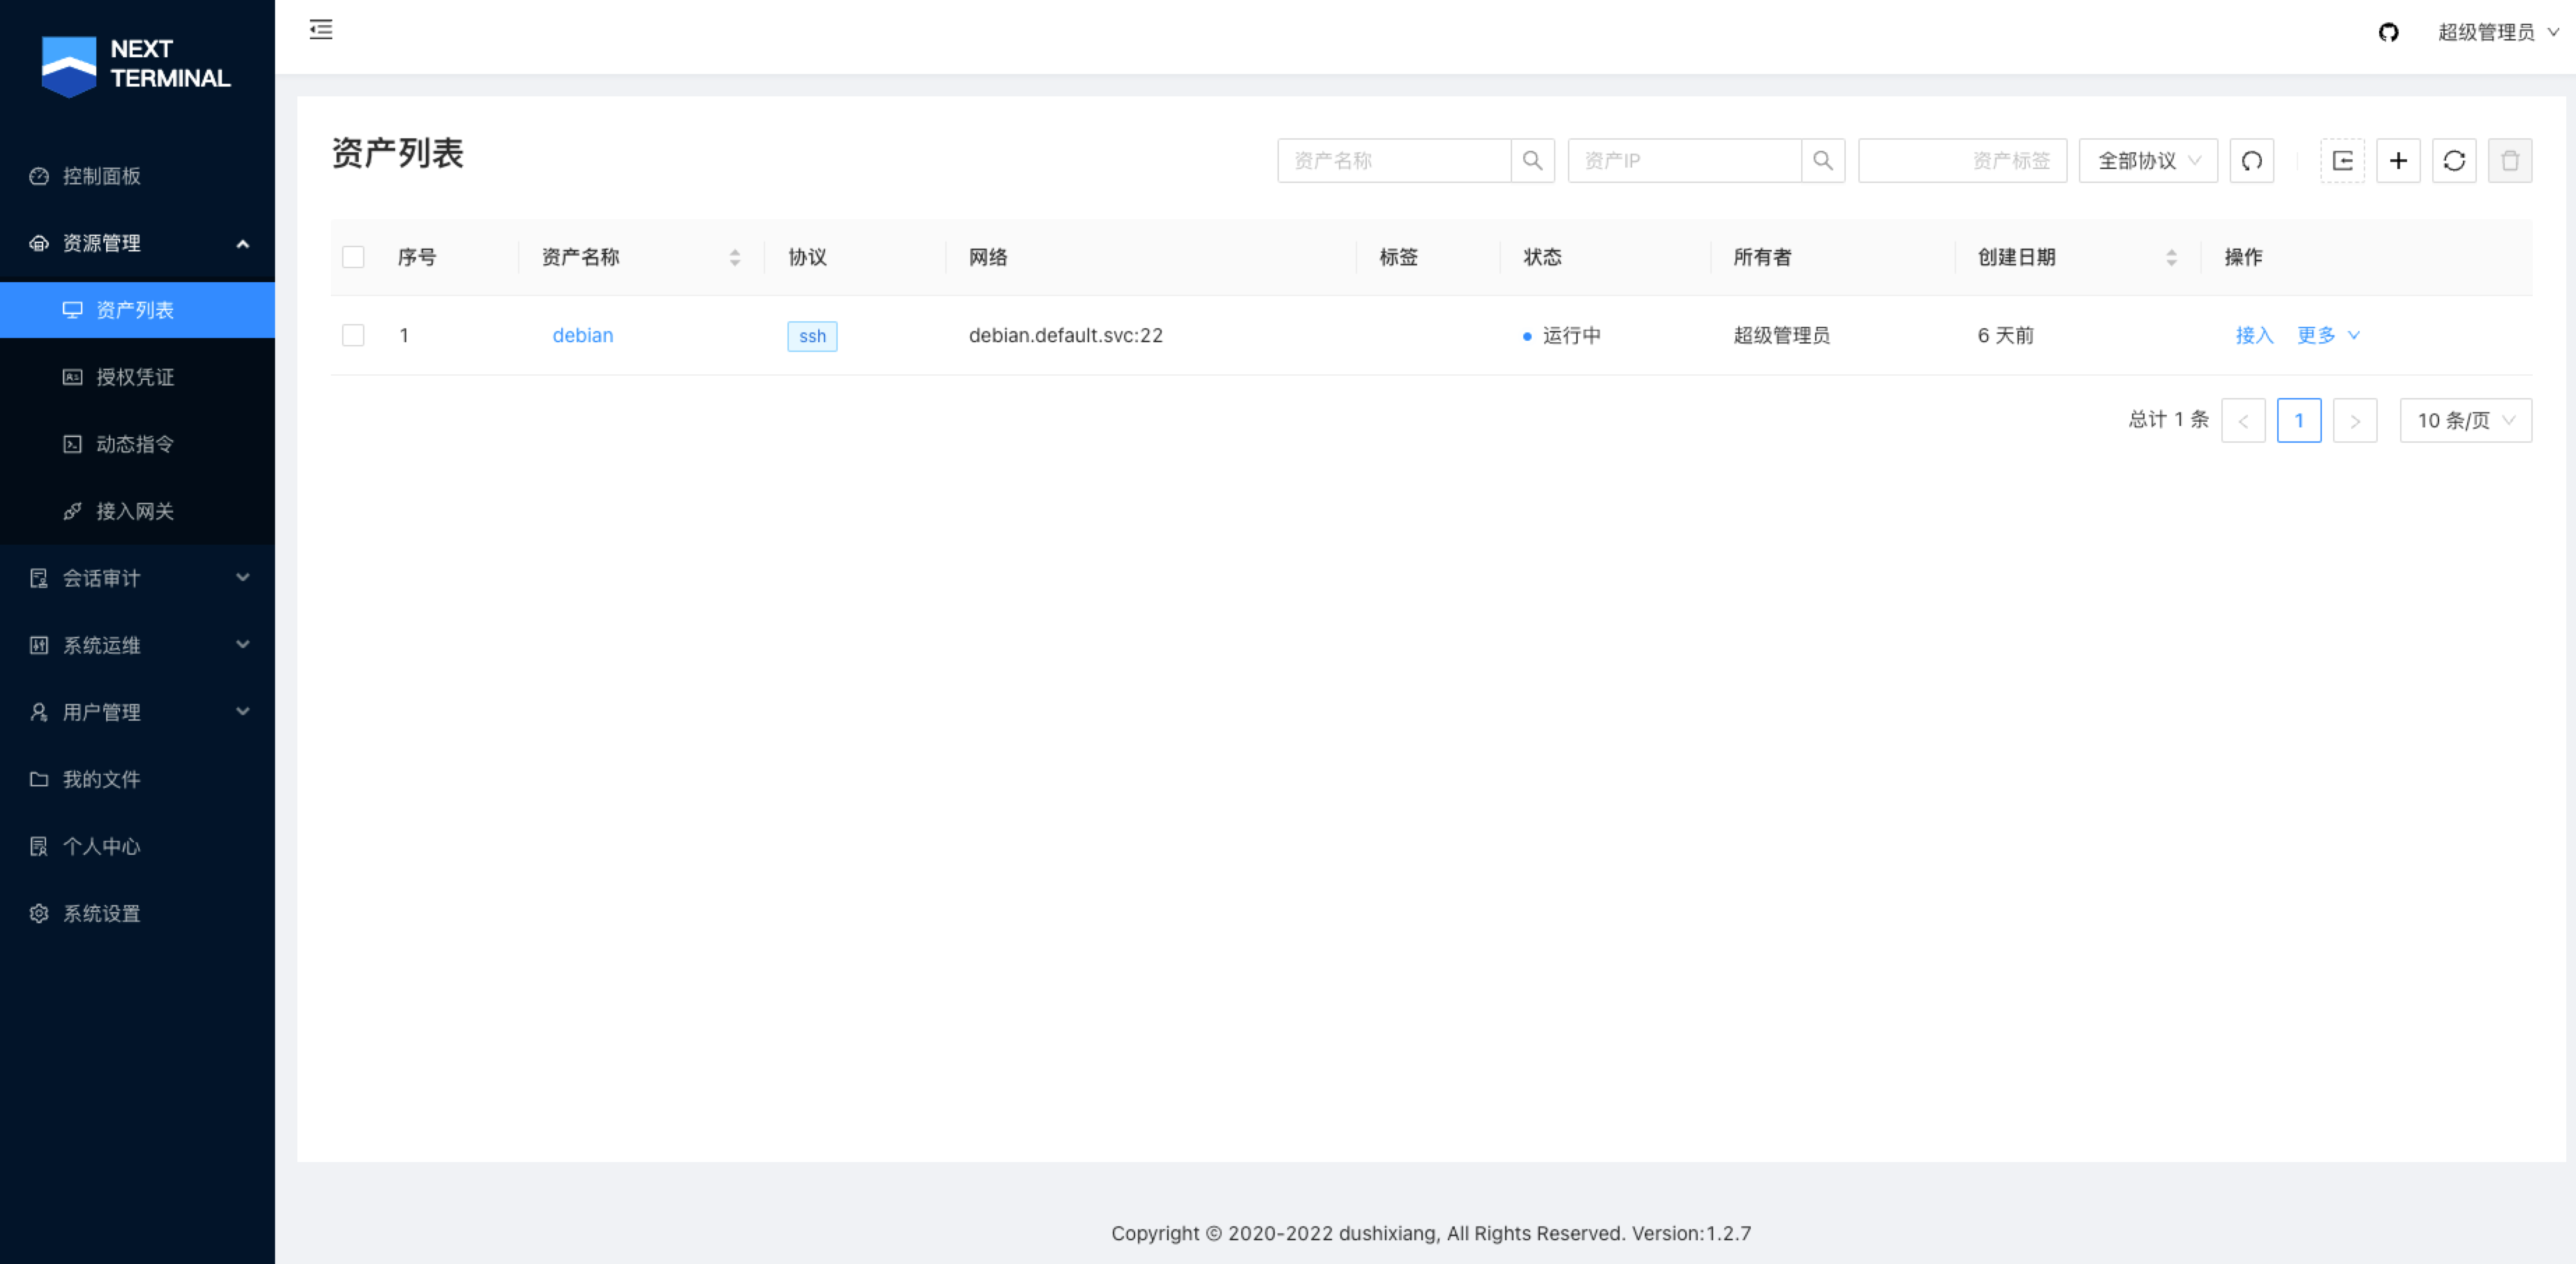2576x1264 pixels.
Task: Click the import assets icon button
Action: click(2342, 161)
